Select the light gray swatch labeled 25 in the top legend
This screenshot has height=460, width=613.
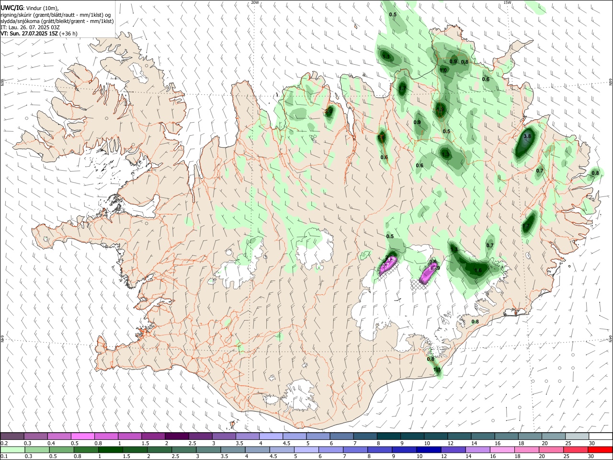pos(577,437)
